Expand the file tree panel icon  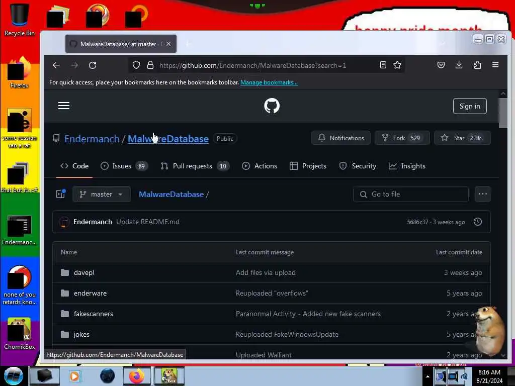pyautogui.click(x=61, y=194)
